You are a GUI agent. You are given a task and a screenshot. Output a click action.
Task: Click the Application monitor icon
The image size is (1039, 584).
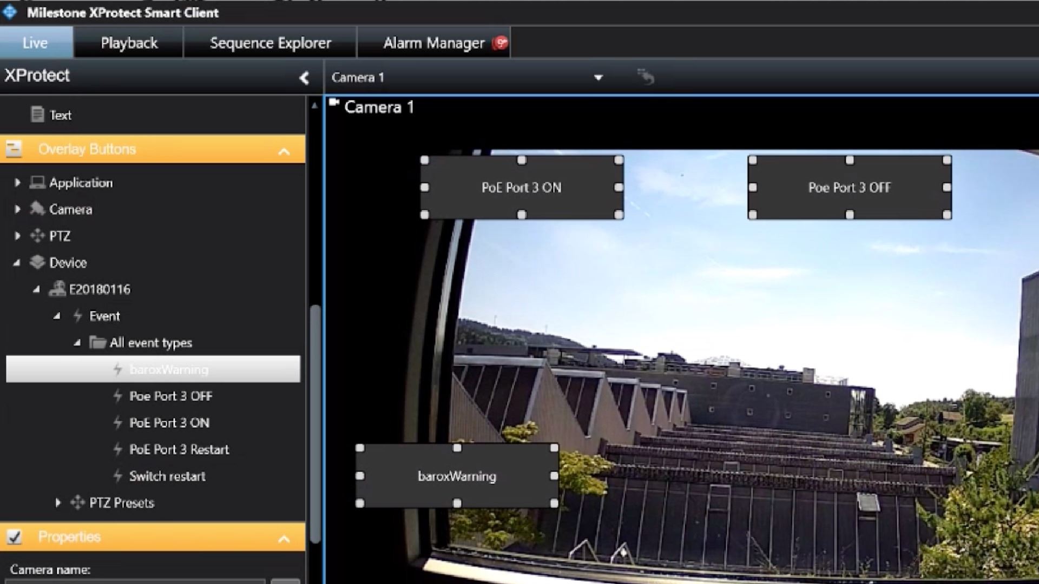click(37, 182)
